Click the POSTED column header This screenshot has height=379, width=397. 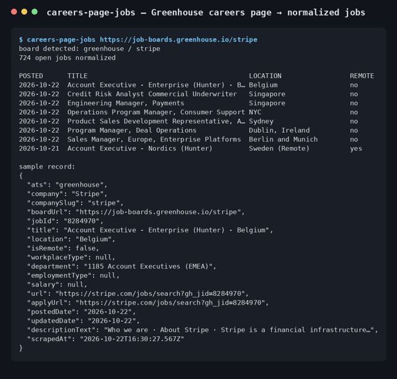click(x=31, y=76)
